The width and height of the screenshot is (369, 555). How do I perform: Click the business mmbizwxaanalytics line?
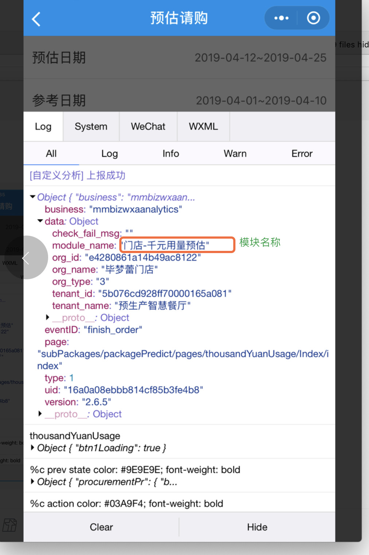[113, 209]
